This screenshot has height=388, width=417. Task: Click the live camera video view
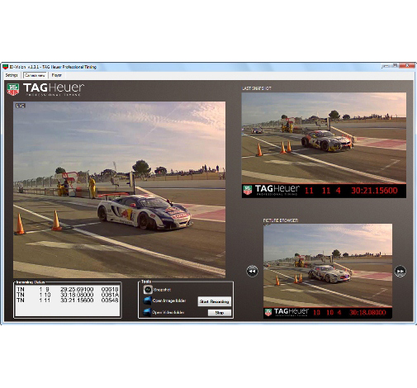(x=119, y=190)
